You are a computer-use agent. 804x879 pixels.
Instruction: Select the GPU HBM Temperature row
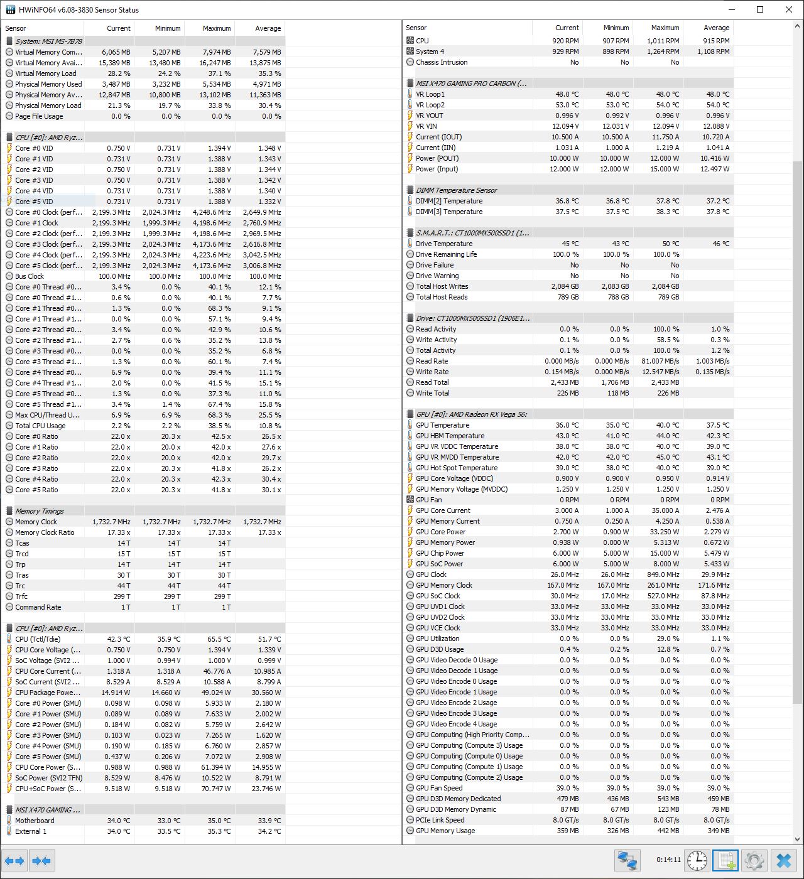(569, 436)
